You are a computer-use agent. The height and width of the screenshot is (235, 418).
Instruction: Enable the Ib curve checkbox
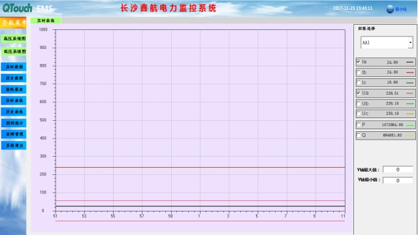click(x=359, y=72)
